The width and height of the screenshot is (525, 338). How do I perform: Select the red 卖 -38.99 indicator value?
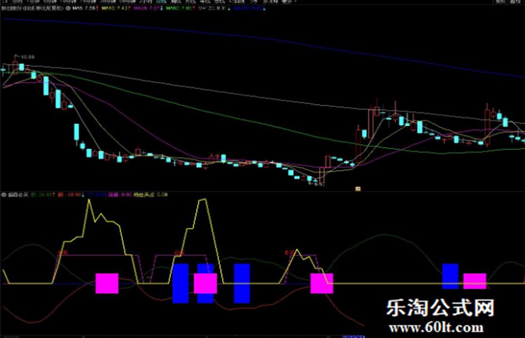coord(69,194)
